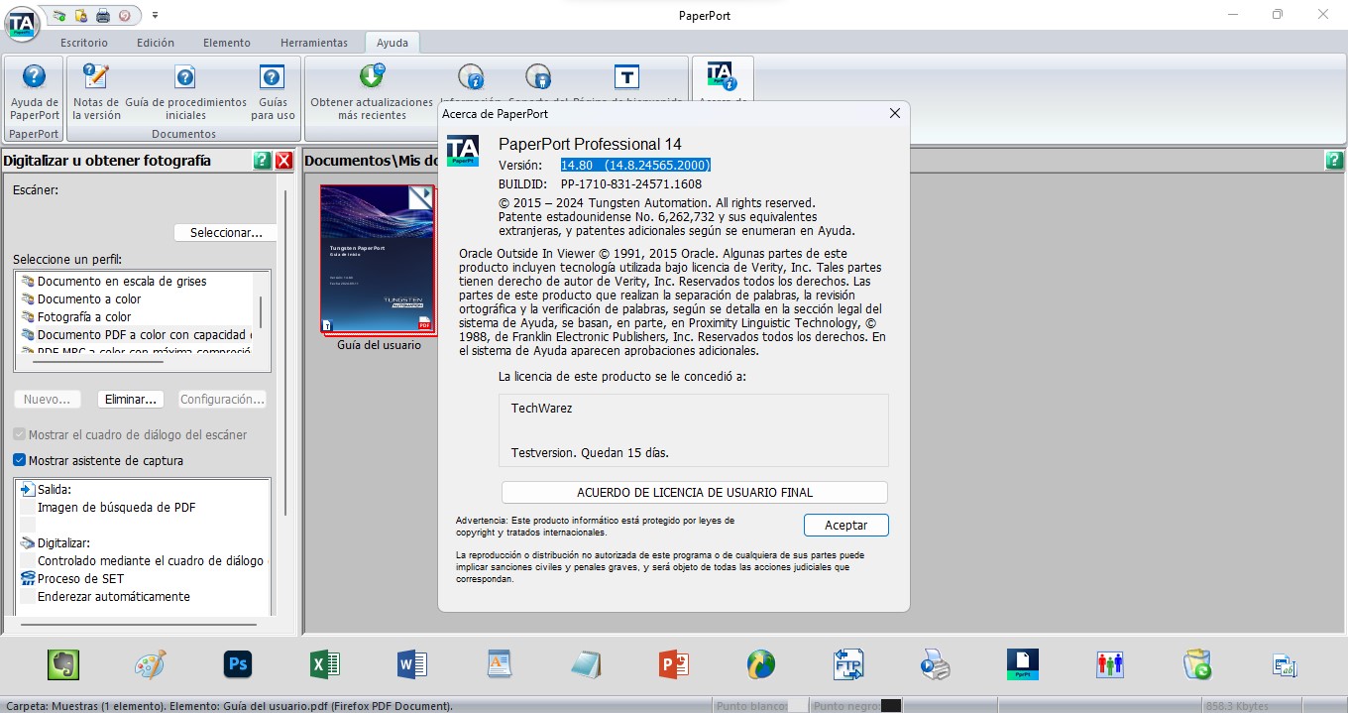Switch to the Escritorio tab
This screenshot has width=1348, height=713.
point(84,43)
